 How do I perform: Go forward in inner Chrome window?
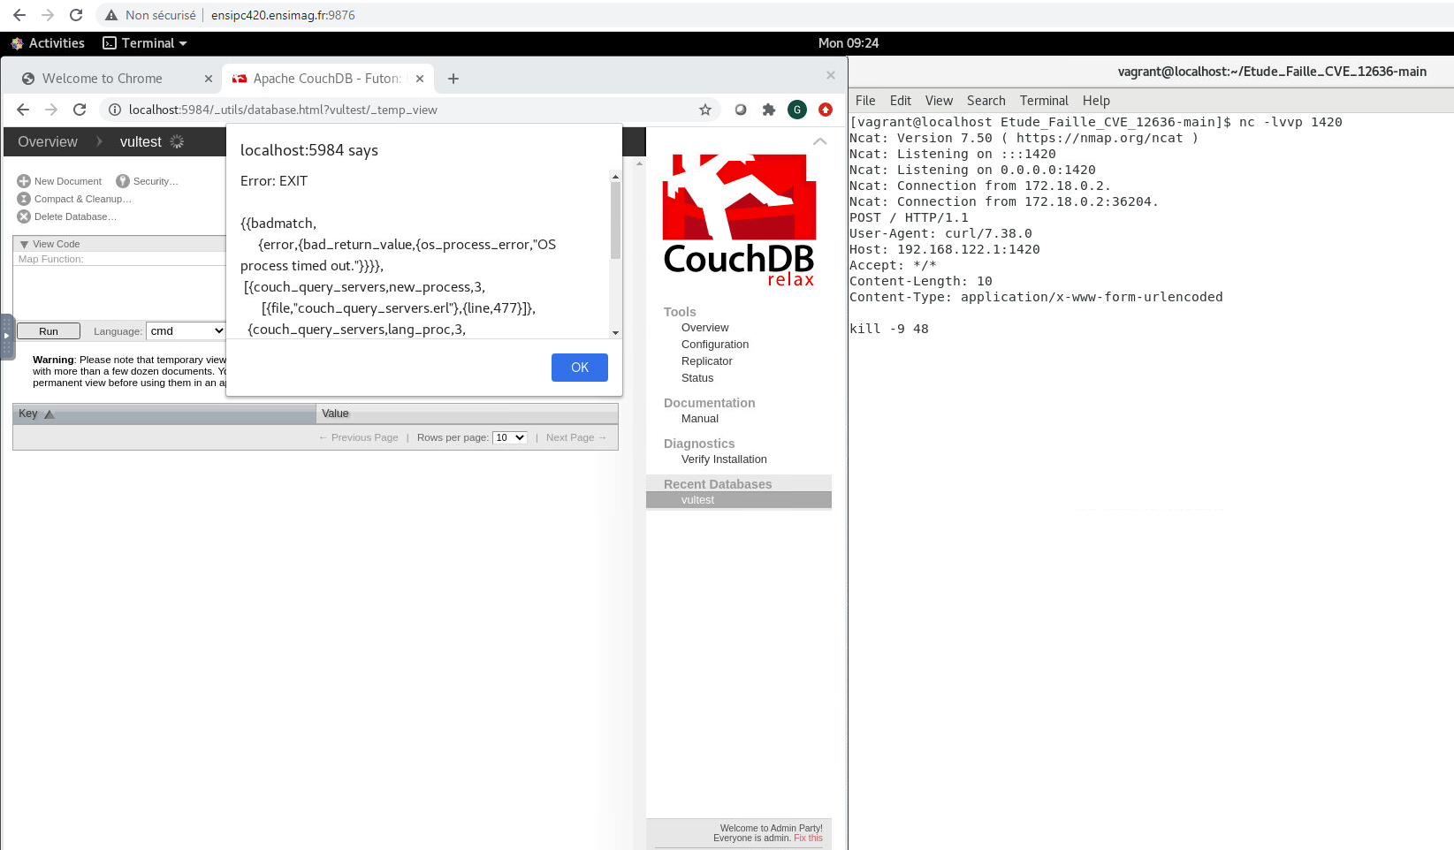pos(51,110)
